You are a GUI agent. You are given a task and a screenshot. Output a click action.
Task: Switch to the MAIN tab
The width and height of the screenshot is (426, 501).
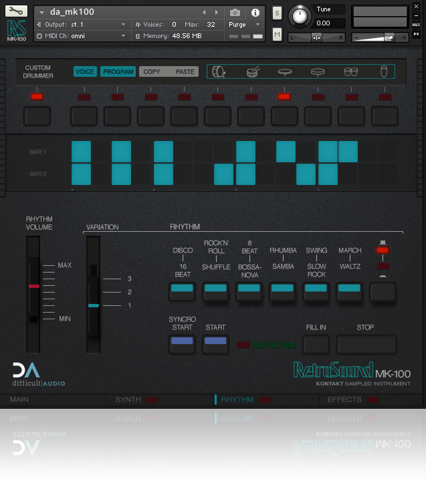click(19, 399)
